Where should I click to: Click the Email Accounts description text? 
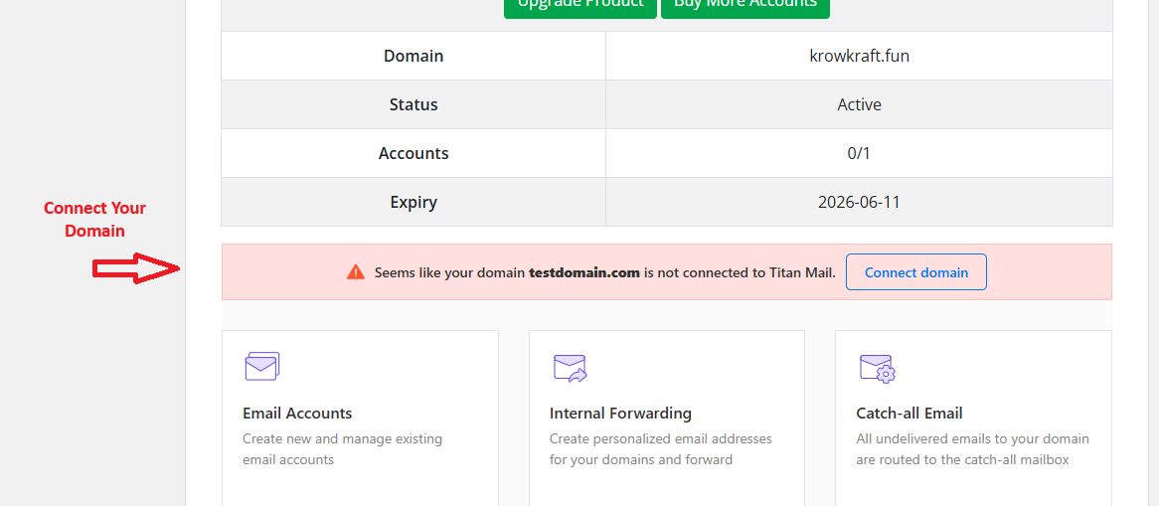click(342, 449)
